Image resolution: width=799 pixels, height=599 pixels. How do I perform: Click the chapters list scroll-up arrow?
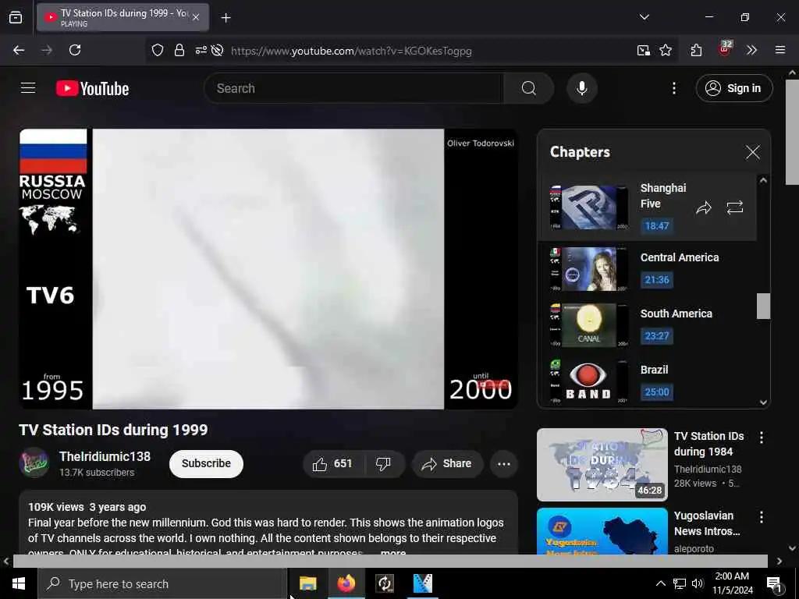click(x=763, y=180)
